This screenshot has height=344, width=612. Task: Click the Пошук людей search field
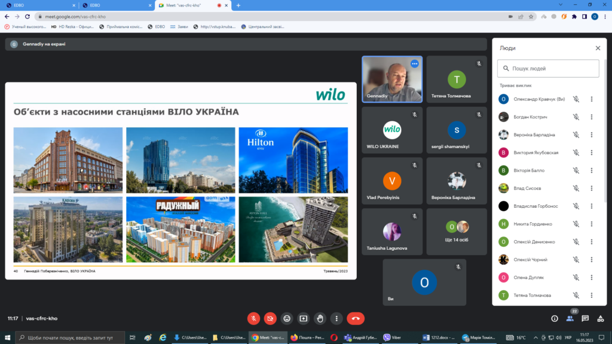[548, 69]
